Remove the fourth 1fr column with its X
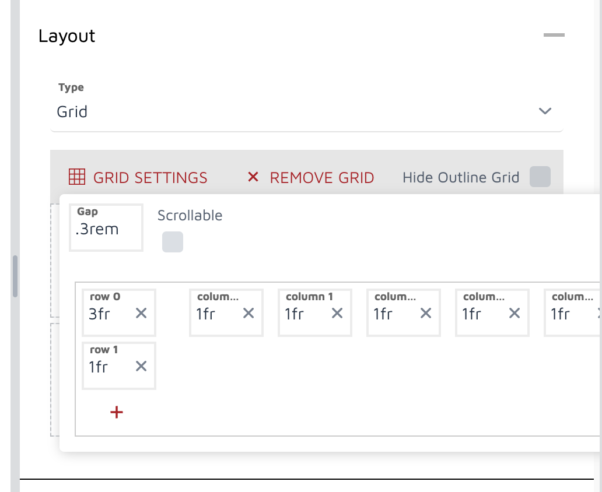 pos(514,313)
